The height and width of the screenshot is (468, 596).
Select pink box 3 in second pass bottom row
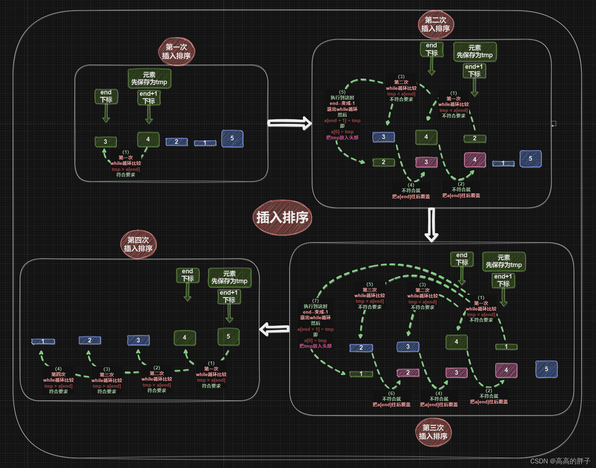(426, 162)
